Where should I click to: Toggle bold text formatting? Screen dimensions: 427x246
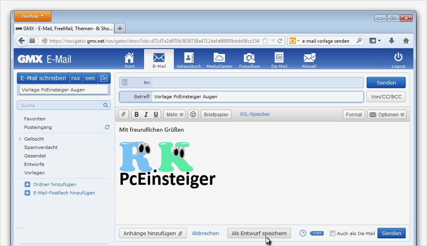point(137,114)
